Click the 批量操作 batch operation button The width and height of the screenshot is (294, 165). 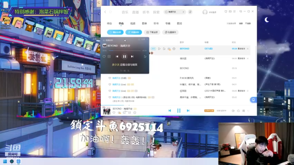[171, 32]
